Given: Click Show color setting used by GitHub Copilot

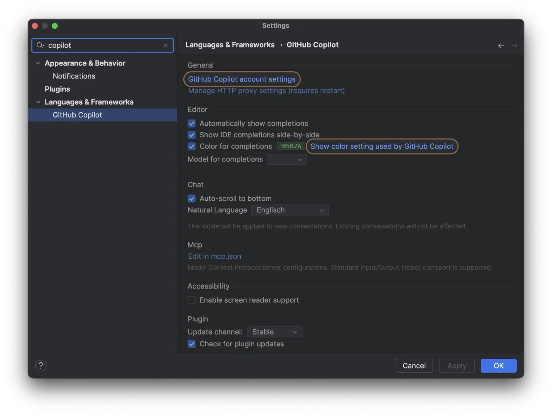Looking at the screenshot, I should click(382, 146).
